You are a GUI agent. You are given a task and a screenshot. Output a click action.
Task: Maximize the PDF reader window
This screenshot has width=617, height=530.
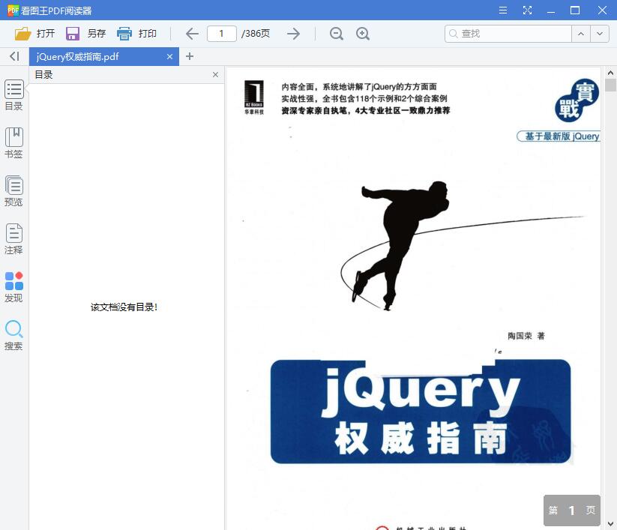[x=575, y=10]
